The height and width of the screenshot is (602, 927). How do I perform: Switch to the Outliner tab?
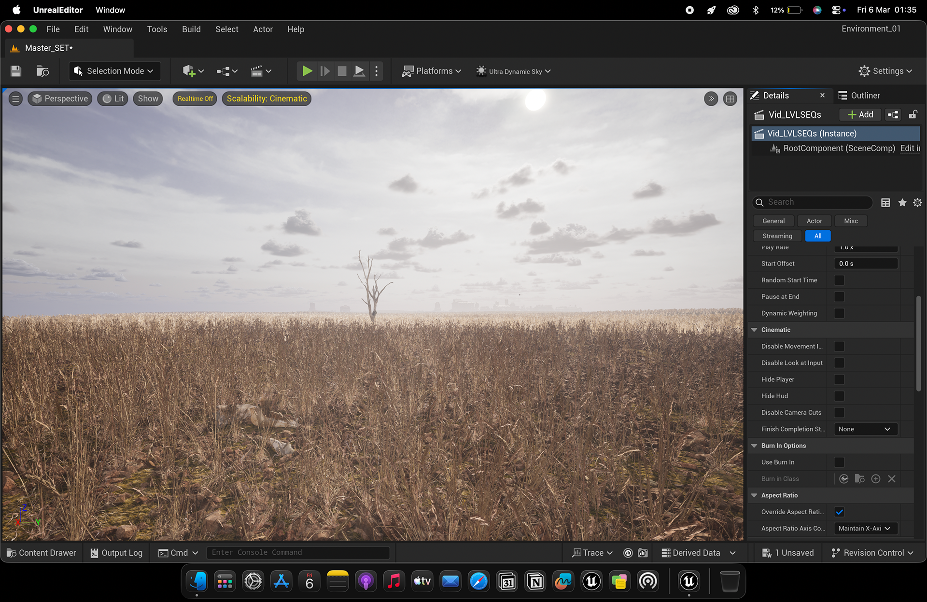click(x=865, y=96)
